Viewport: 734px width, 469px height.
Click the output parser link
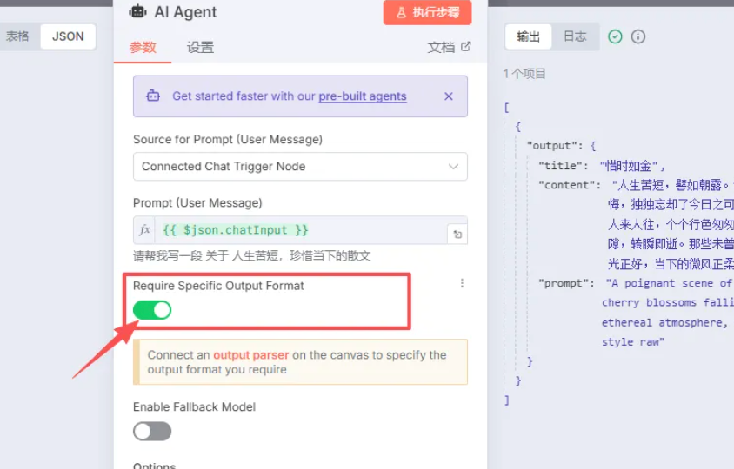pyautogui.click(x=251, y=355)
